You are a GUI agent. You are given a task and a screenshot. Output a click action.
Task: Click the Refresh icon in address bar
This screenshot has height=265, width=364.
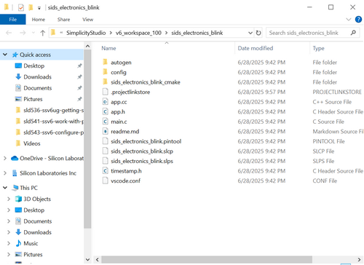tap(258, 33)
